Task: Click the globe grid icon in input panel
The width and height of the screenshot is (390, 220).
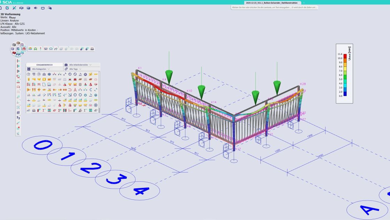Action: pyautogui.click(x=96, y=105)
